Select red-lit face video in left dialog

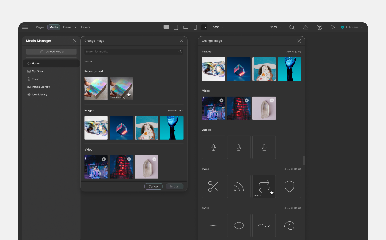pos(121,167)
